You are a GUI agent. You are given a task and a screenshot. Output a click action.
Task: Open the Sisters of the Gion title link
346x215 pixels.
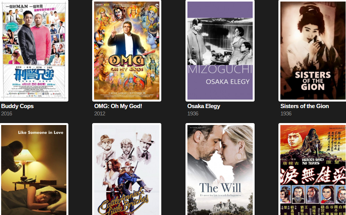(305, 106)
